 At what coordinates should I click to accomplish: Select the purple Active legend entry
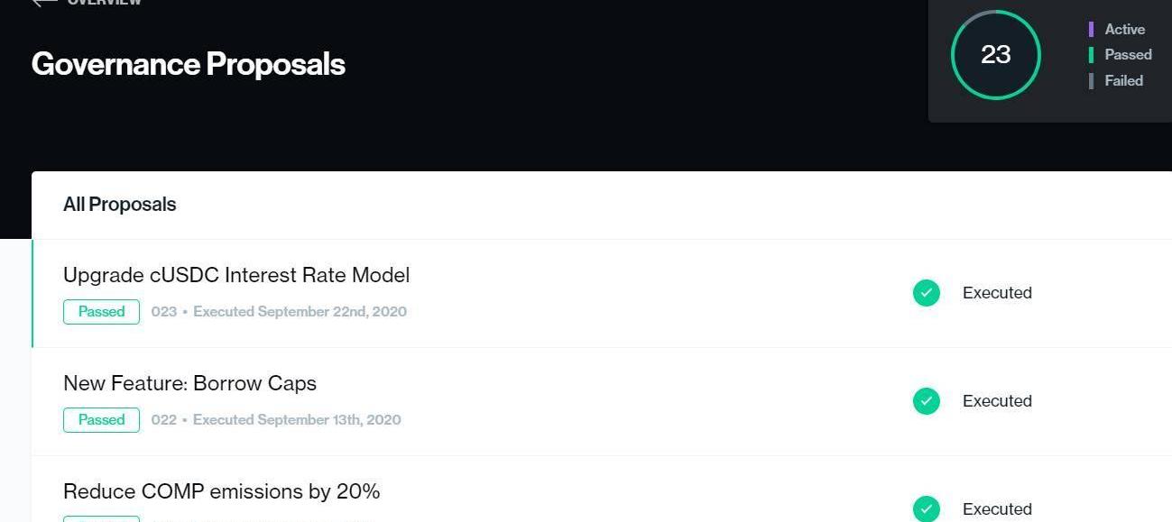pyautogui.click(x=1124, y=30)
